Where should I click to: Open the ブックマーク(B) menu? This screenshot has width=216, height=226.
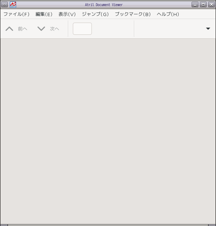(x=133, y=14)
